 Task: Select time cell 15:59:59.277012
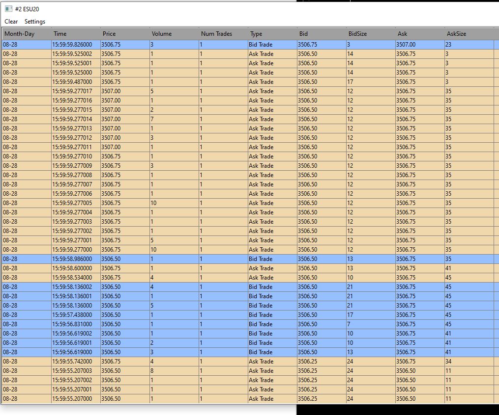[75, 138]
